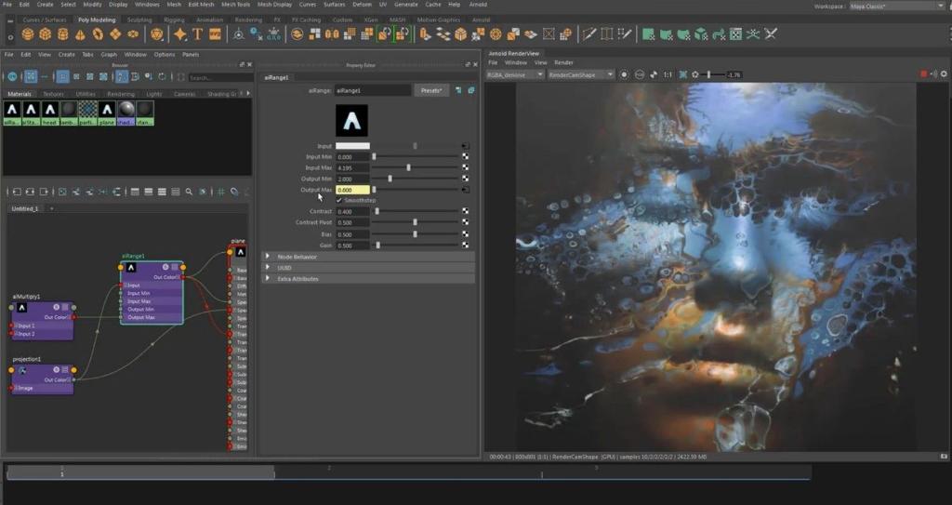The image size is (952, 505).
Task: Click the aiRange node swatch thumbnail in Property Editor
Action: (351, 120)
